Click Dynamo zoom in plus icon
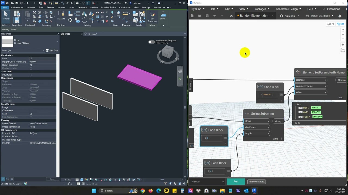Viewport: 348px width, 195px height. coord(343,35)
